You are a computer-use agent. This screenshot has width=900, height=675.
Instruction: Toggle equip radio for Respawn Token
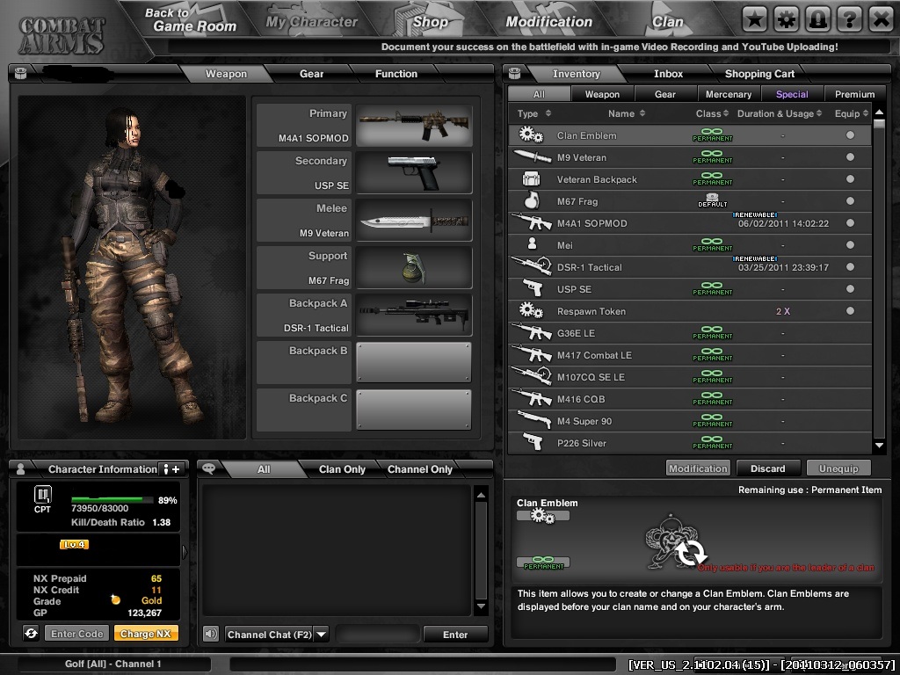pos(850,310)
